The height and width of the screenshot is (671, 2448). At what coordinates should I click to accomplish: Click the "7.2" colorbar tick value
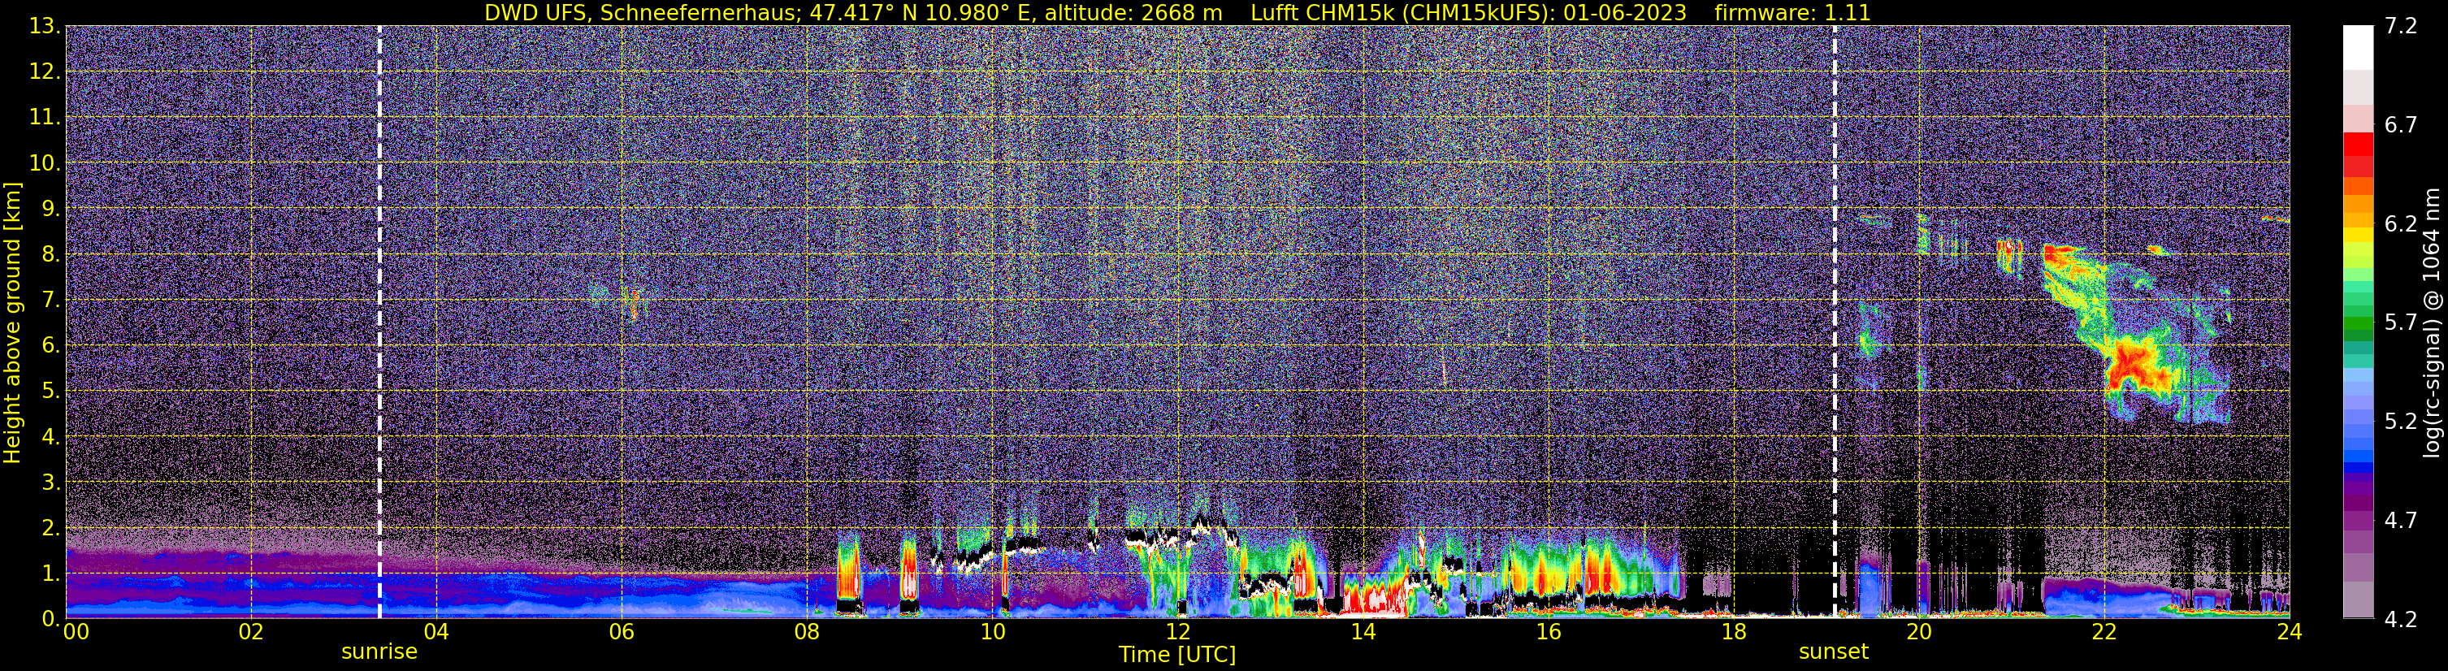click(x=2401, y=27)
